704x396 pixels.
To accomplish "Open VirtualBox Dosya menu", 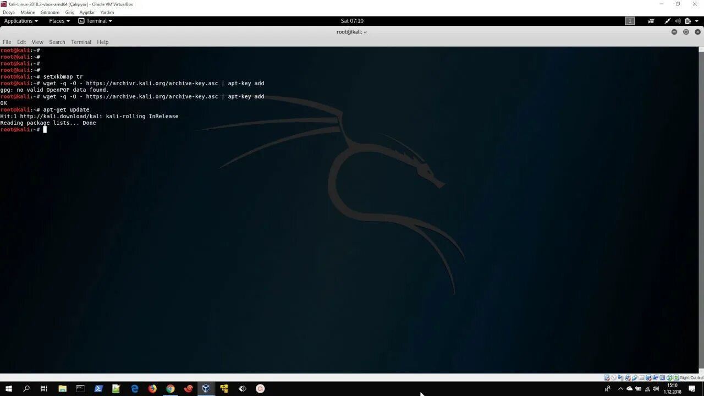I will point(9,12).
